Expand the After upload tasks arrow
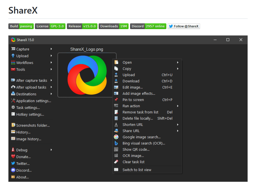 (x=51, y=87)
